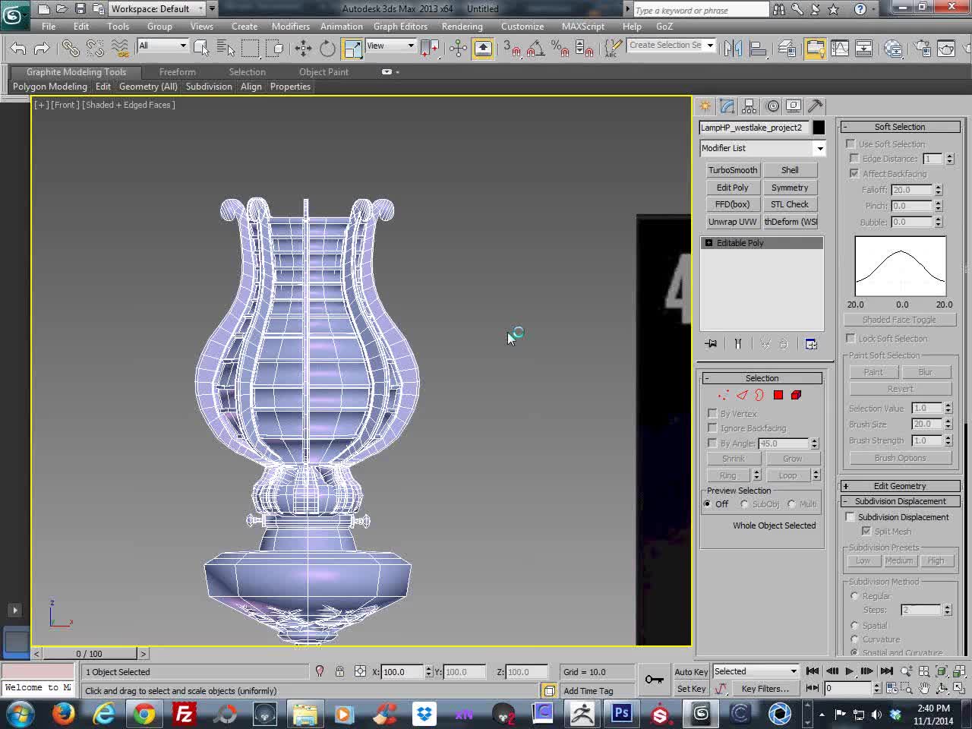Open the Graph Editors menu

pos(400,26)
